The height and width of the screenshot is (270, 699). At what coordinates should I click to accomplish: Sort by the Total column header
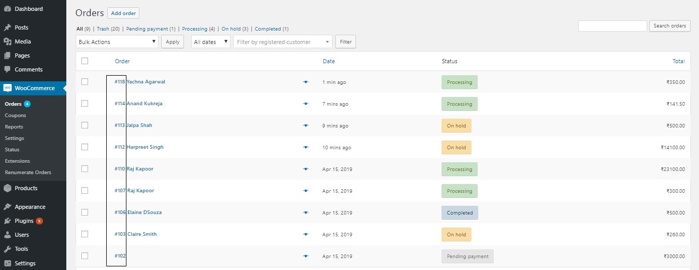678,61
